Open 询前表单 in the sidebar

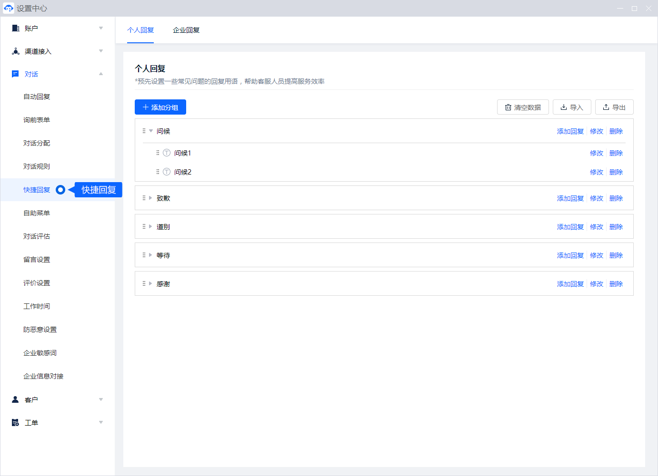(x=37, y=120)
